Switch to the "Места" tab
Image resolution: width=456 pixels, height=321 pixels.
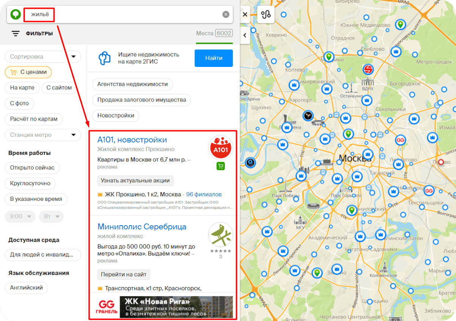click(x=214, y=33)
